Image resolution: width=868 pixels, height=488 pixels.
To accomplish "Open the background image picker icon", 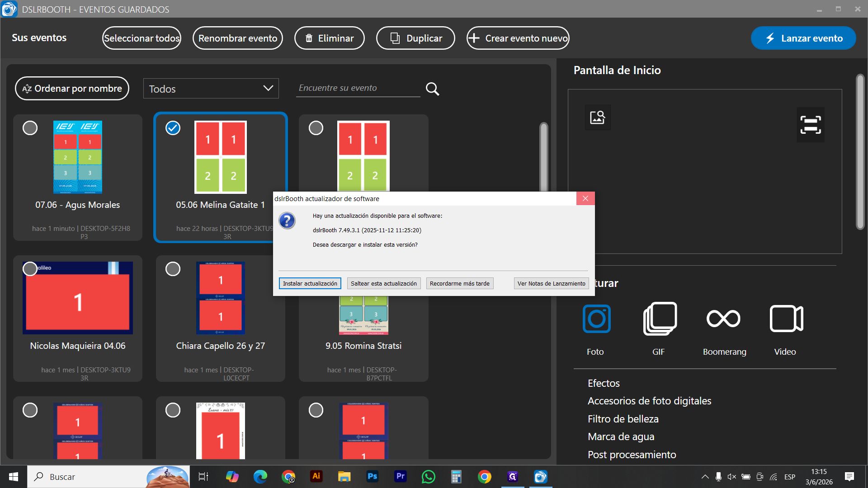I will 598,117.
